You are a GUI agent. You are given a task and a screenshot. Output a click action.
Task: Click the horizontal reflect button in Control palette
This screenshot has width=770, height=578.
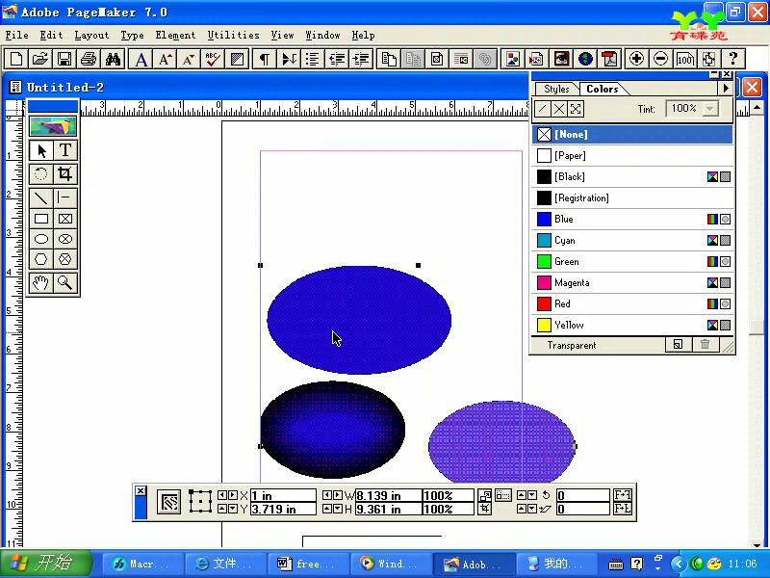point(623,495)
